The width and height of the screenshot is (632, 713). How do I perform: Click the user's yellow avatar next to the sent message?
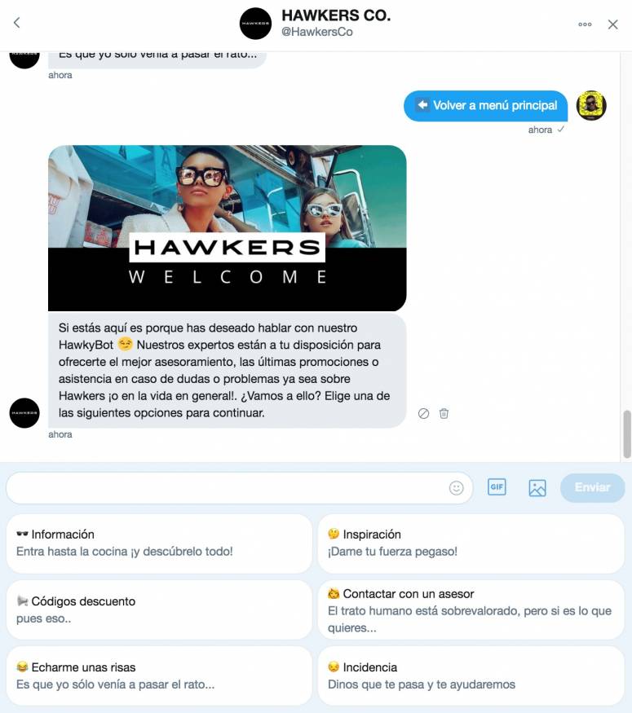(x=591, y=105)
